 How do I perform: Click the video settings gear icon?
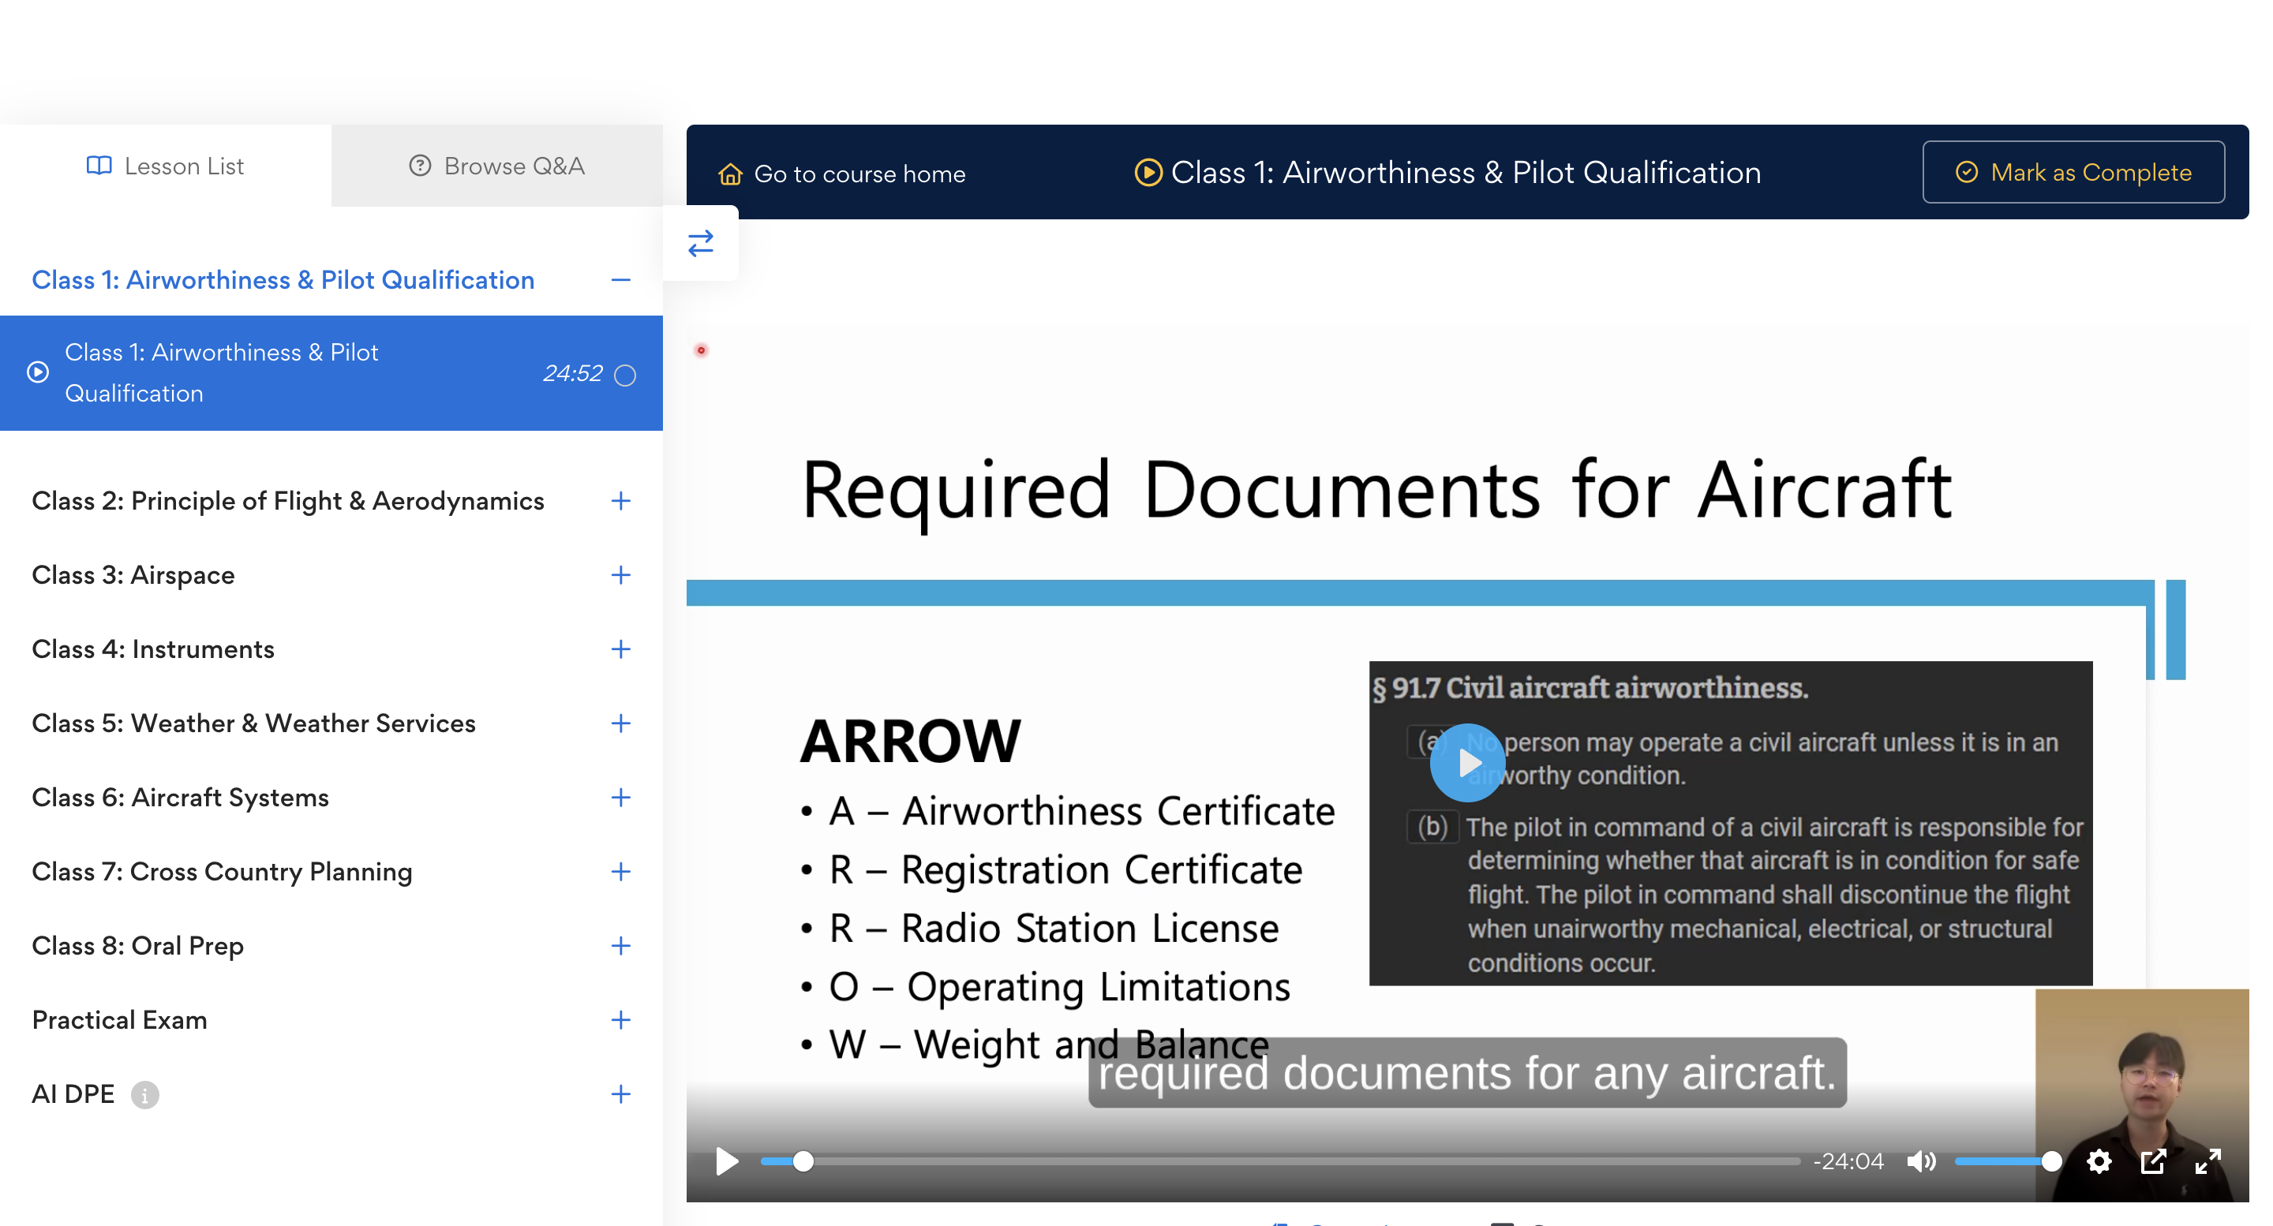2099,1161
